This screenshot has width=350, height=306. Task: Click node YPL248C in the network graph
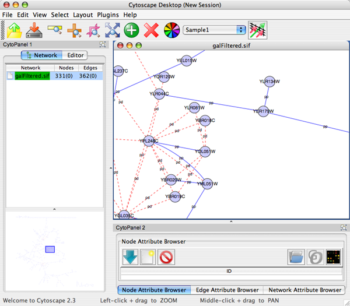click(x=150, y=140)
